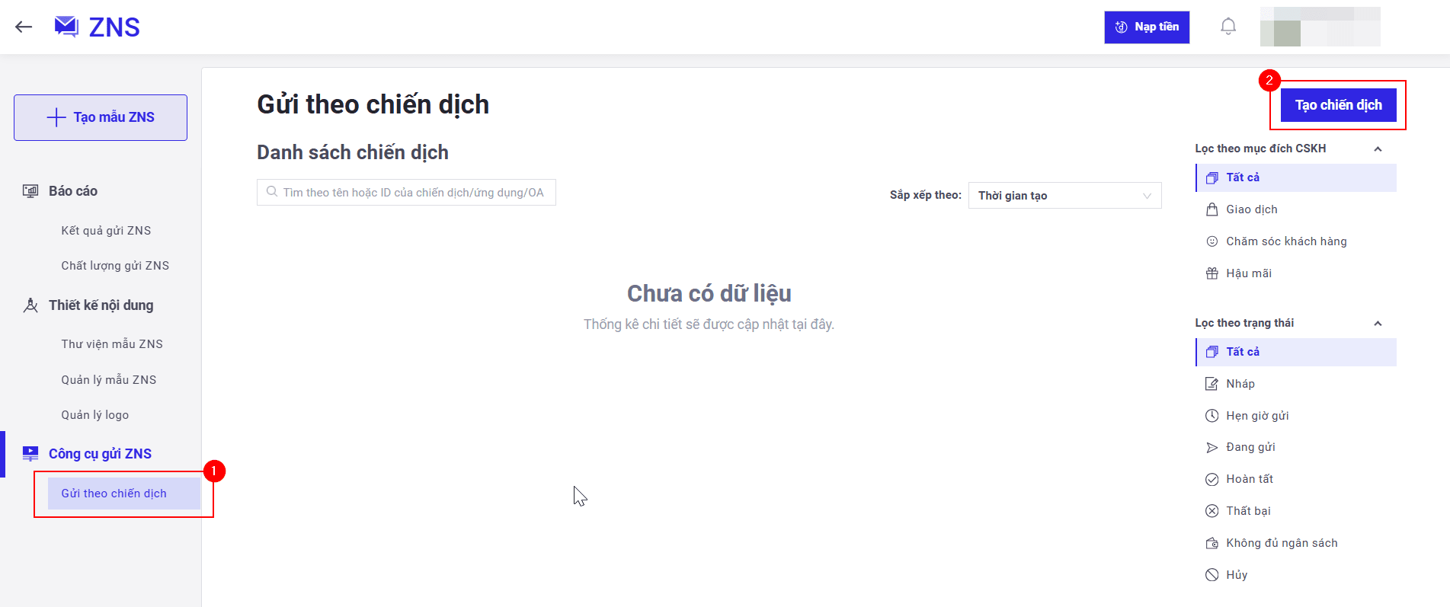Go to Thư viện mẫu ZNS

click(112, 344)
